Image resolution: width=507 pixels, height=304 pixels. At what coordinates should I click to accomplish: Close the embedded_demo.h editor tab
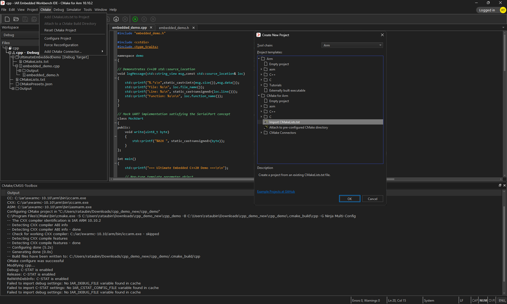click(x=193, y=28)
